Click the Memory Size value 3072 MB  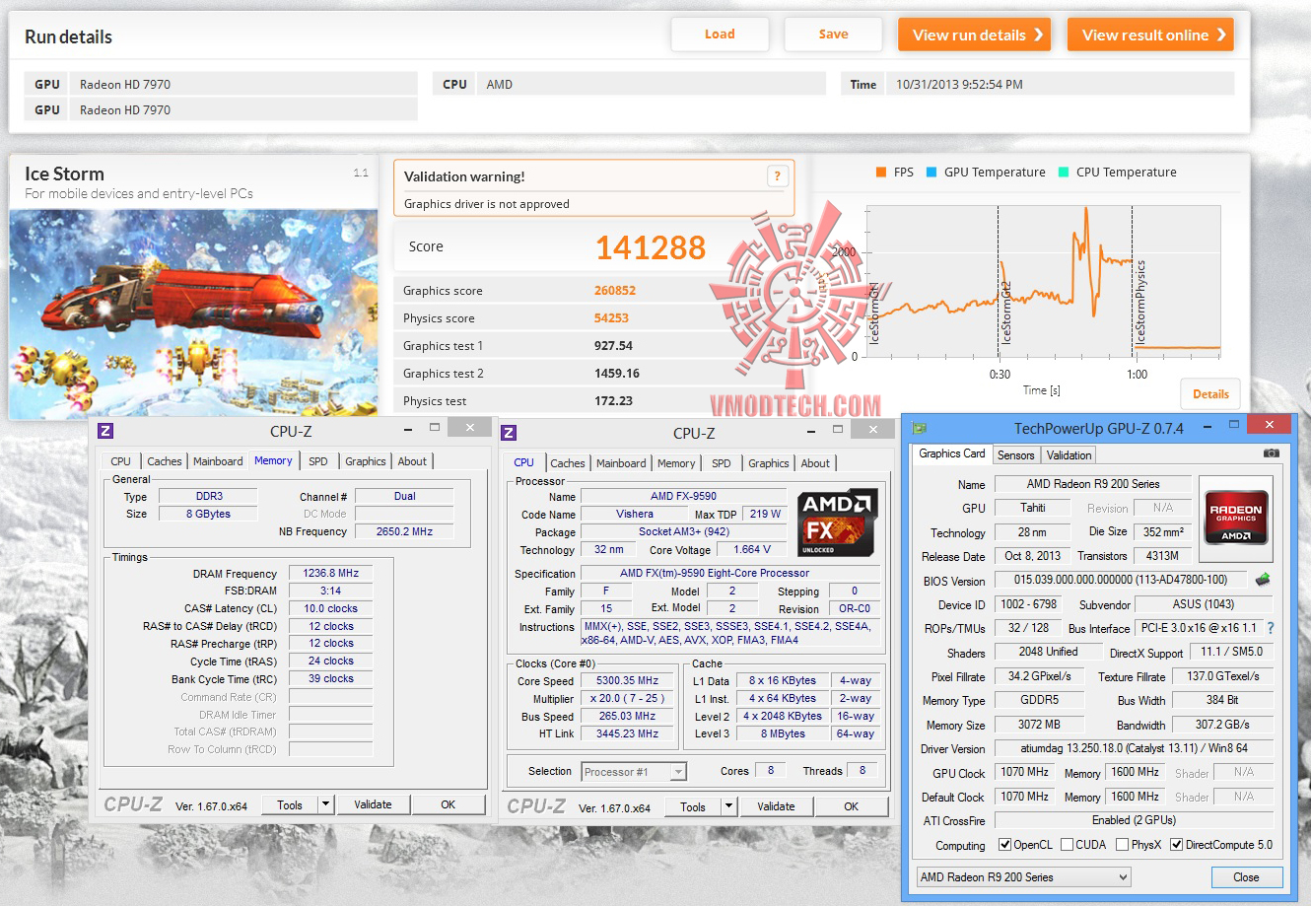tap(1039, 725)
